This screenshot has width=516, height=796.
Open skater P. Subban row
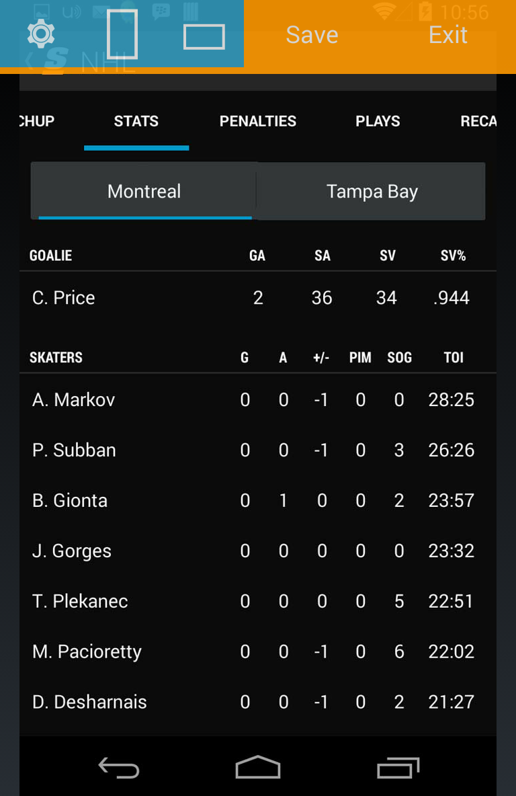258,450
